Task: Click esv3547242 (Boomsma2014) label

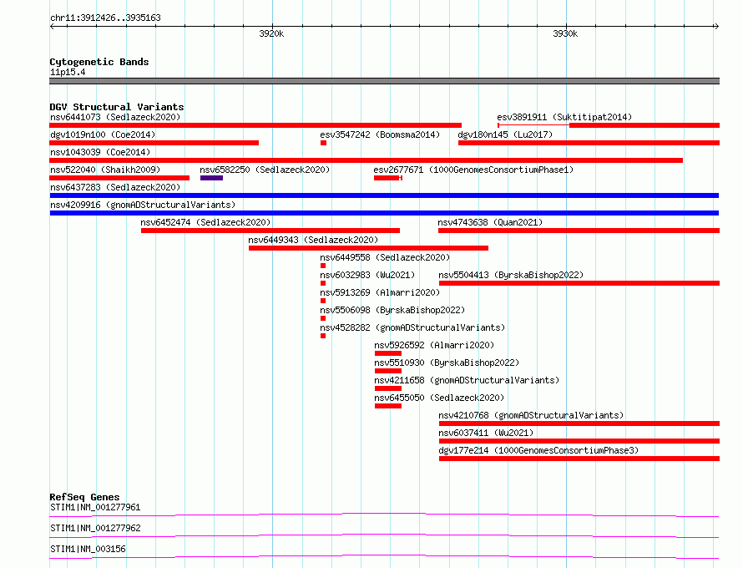Action: coord(380,134)
